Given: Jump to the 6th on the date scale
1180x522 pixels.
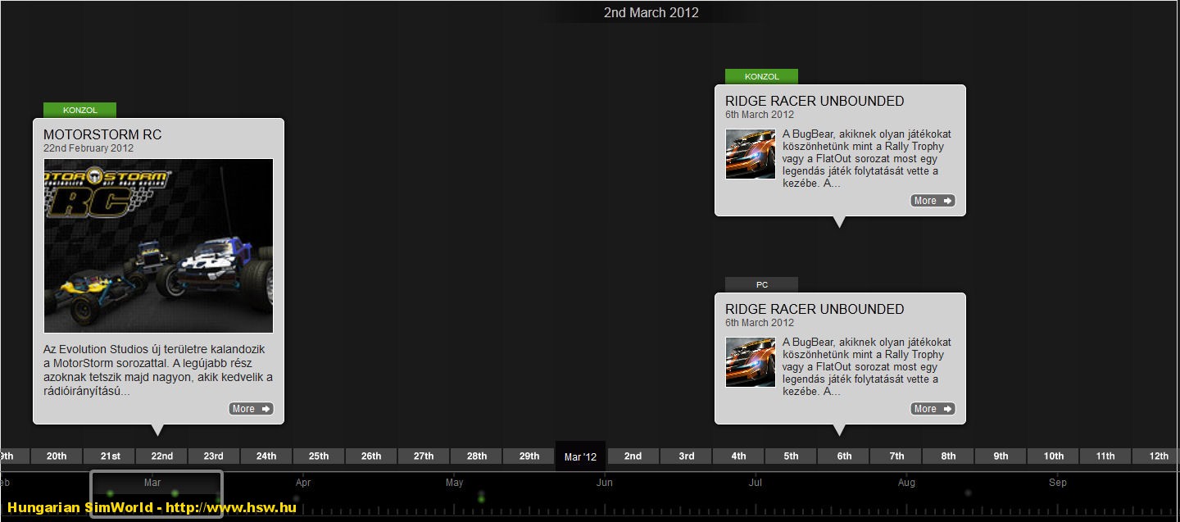Looking at the screenshot, I should pyautogui.click(x=843, y=456).
